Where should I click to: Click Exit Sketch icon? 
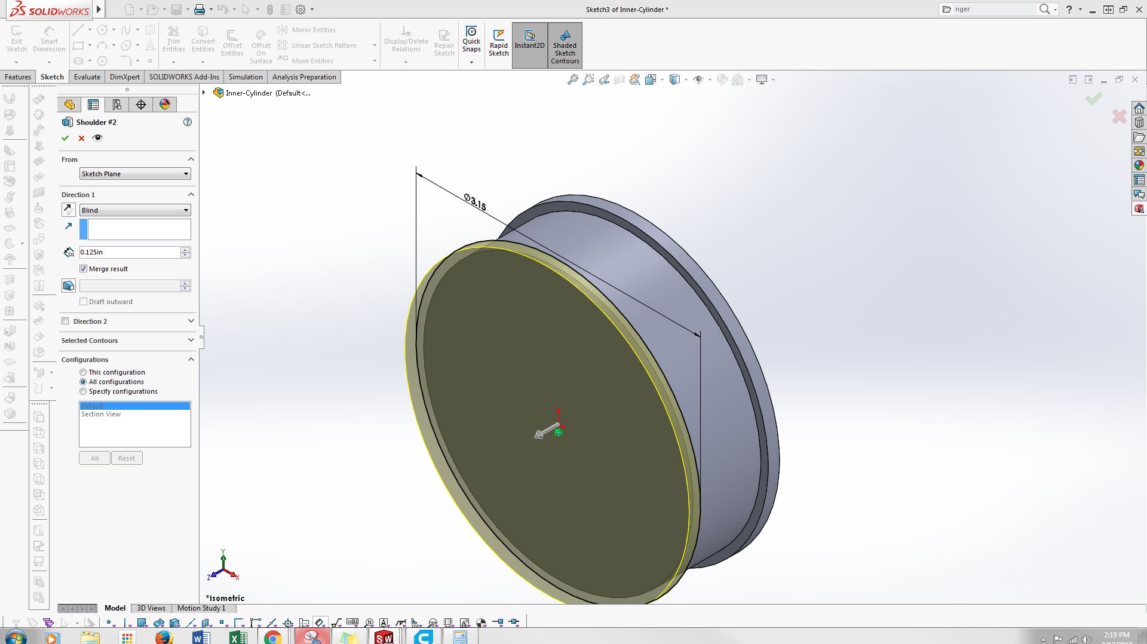[x=17, y=39]
